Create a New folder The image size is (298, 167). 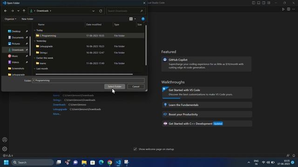point(27,19)
